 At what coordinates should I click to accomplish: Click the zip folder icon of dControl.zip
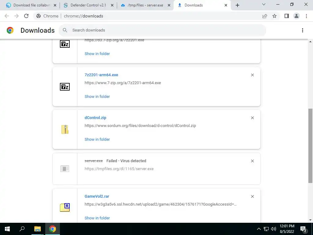65,129
